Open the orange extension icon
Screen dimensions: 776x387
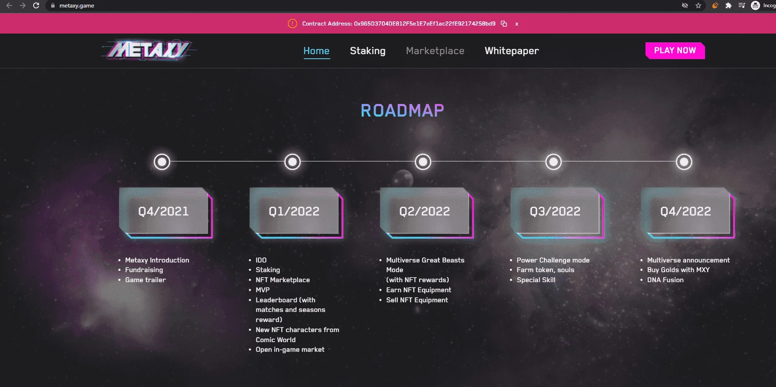[x=715, y=5]
